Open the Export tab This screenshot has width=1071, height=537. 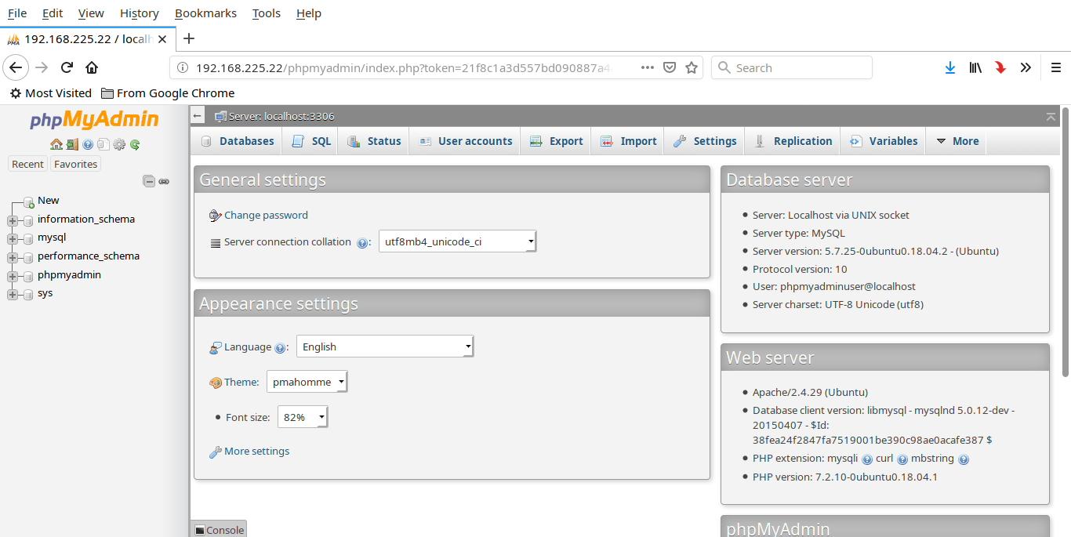click(x=557, y=141)
